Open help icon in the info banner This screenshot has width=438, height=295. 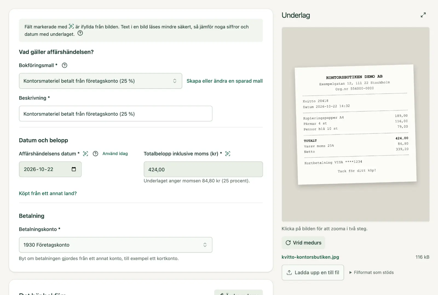(80, 33)
